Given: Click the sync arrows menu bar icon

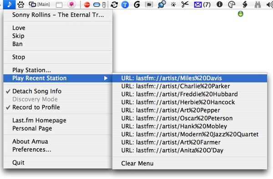Looking at the screenshot, I should coord(114,5).
